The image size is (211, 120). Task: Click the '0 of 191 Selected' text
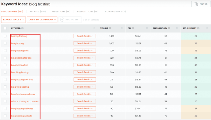pyautogui.click(x=91, y=20)
